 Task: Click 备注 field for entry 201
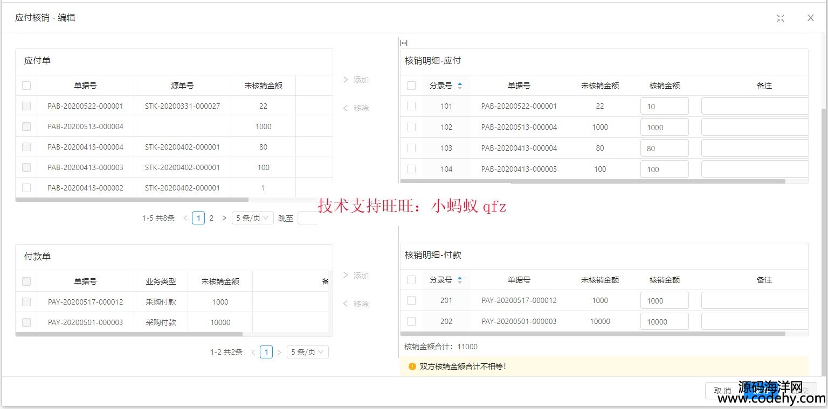pyautogui.click(x=755, y=300)
